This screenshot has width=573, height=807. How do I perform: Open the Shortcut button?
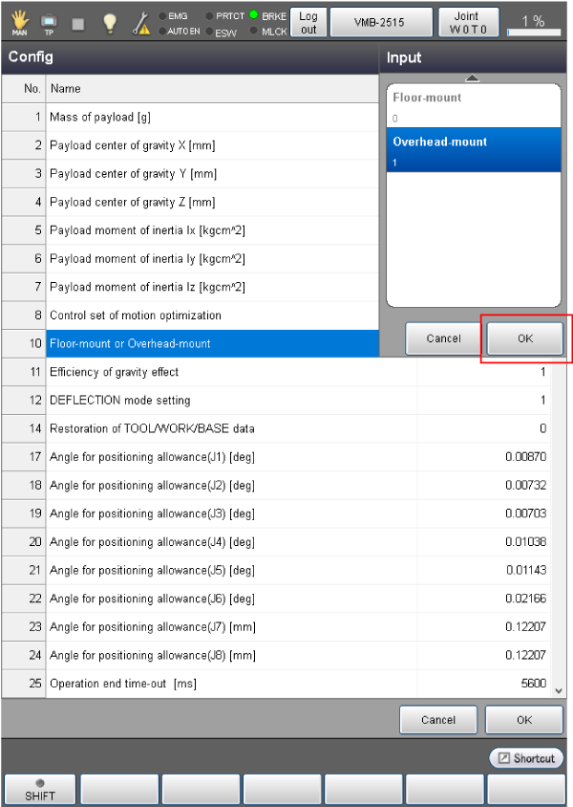tap(526, 758)
